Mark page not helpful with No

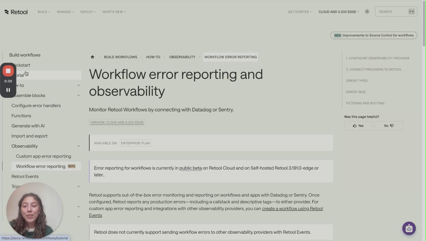point(389,126)
